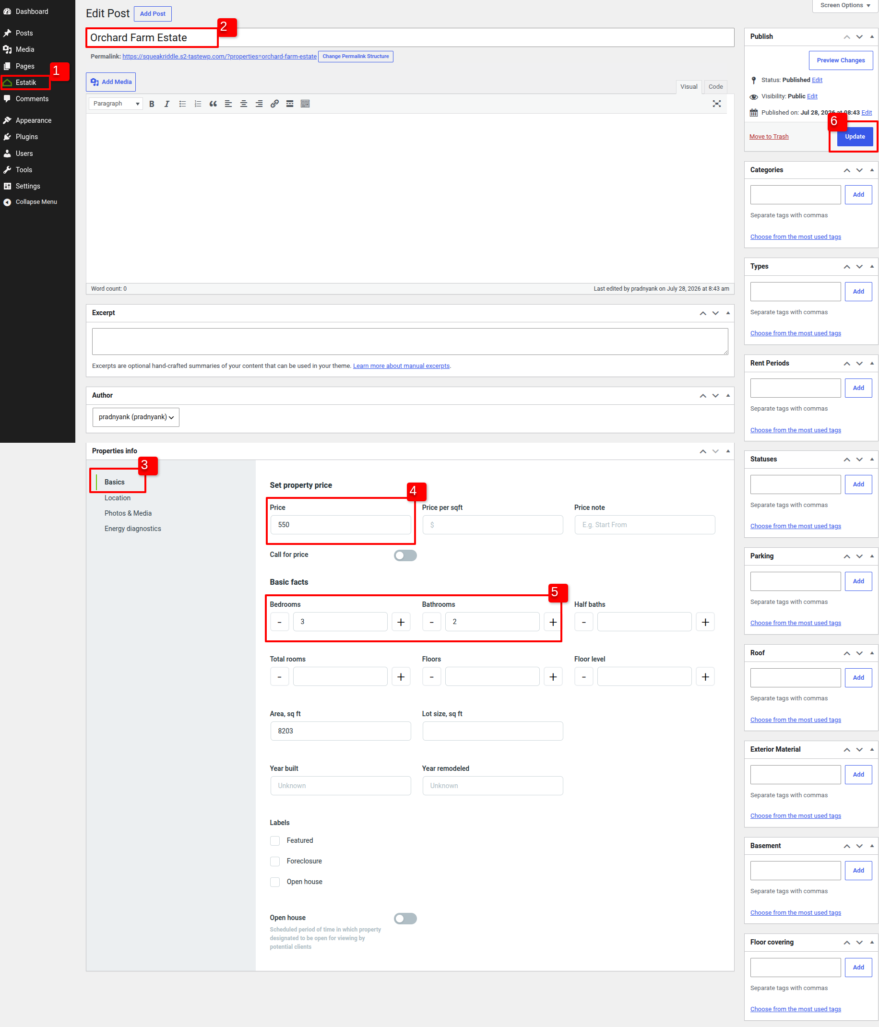Collapse the Properties info panel
The height and width of the screenshot is (1027, 879).
tap(728, 451)
